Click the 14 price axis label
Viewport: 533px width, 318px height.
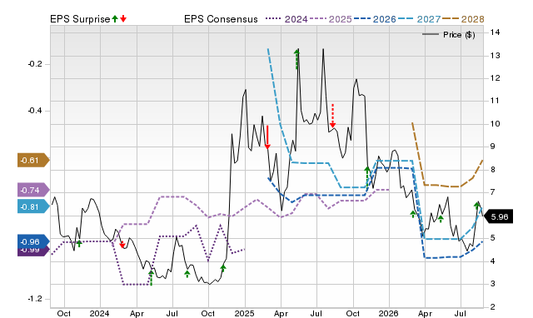pos(495,32)
